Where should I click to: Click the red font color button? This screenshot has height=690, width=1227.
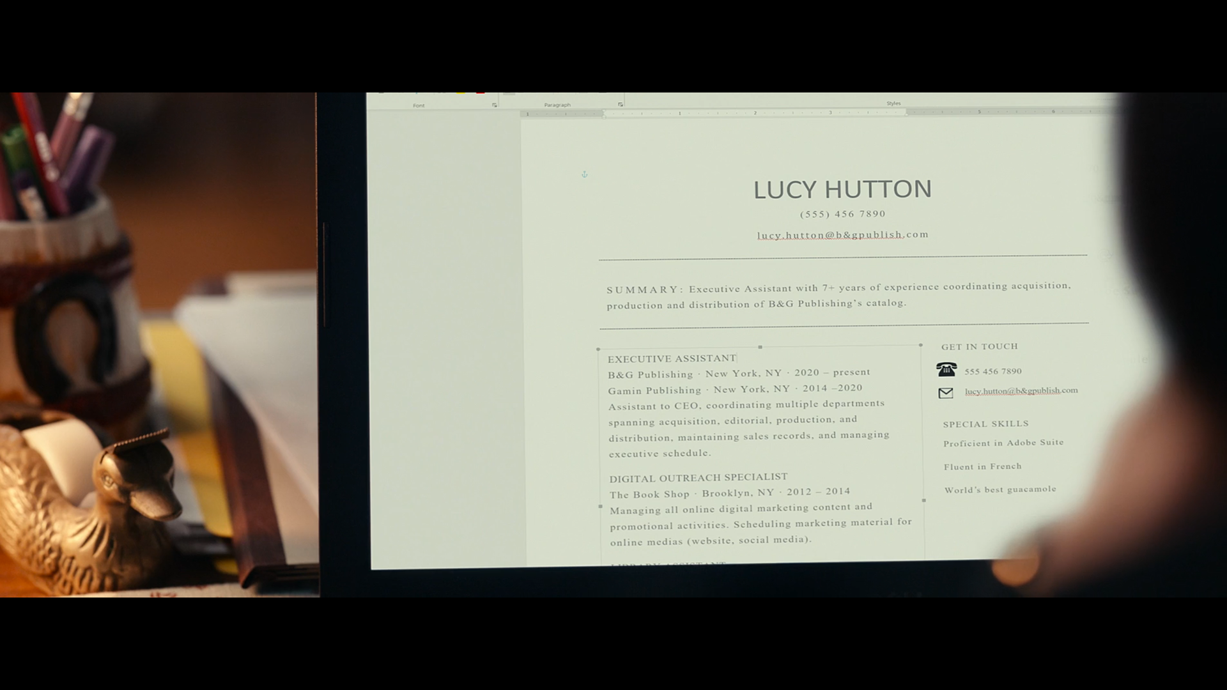point(481,93)
